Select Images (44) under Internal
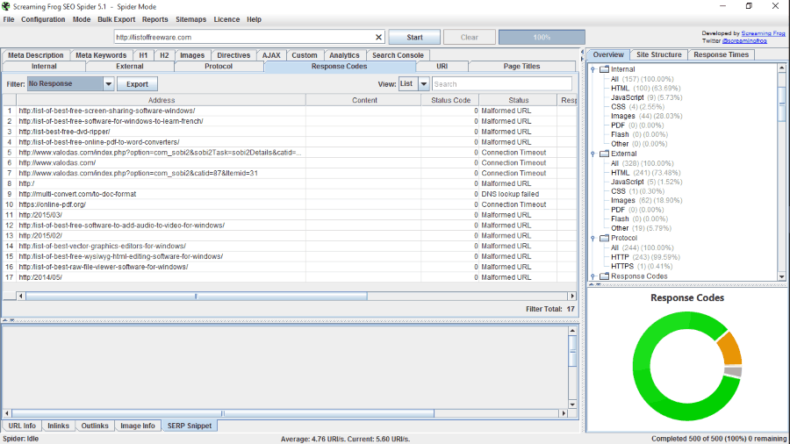Image resolution: width=790 pixels, height=444 pixels. pos(646,116)
